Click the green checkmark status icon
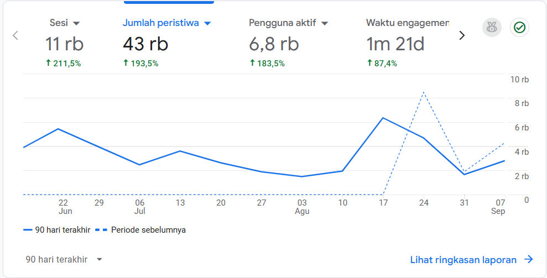The height and width of the screenshot is (278, 547). point(519,28)
